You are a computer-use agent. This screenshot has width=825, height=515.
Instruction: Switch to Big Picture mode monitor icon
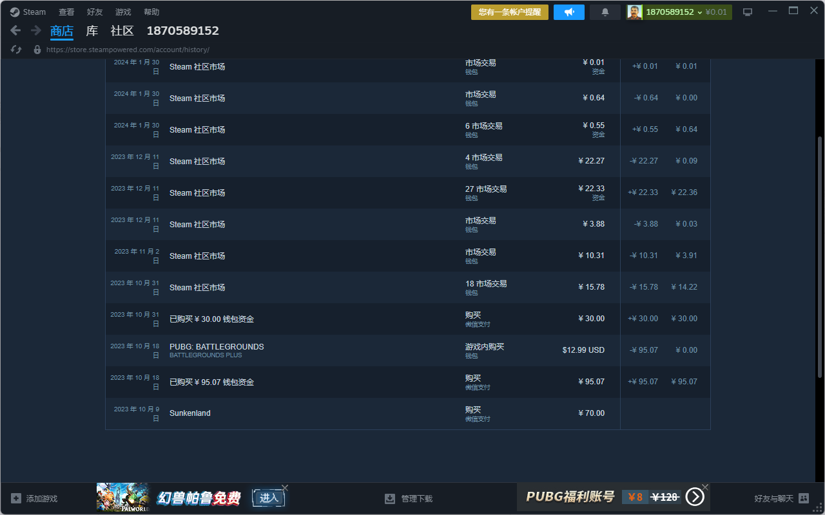[748, 12]
